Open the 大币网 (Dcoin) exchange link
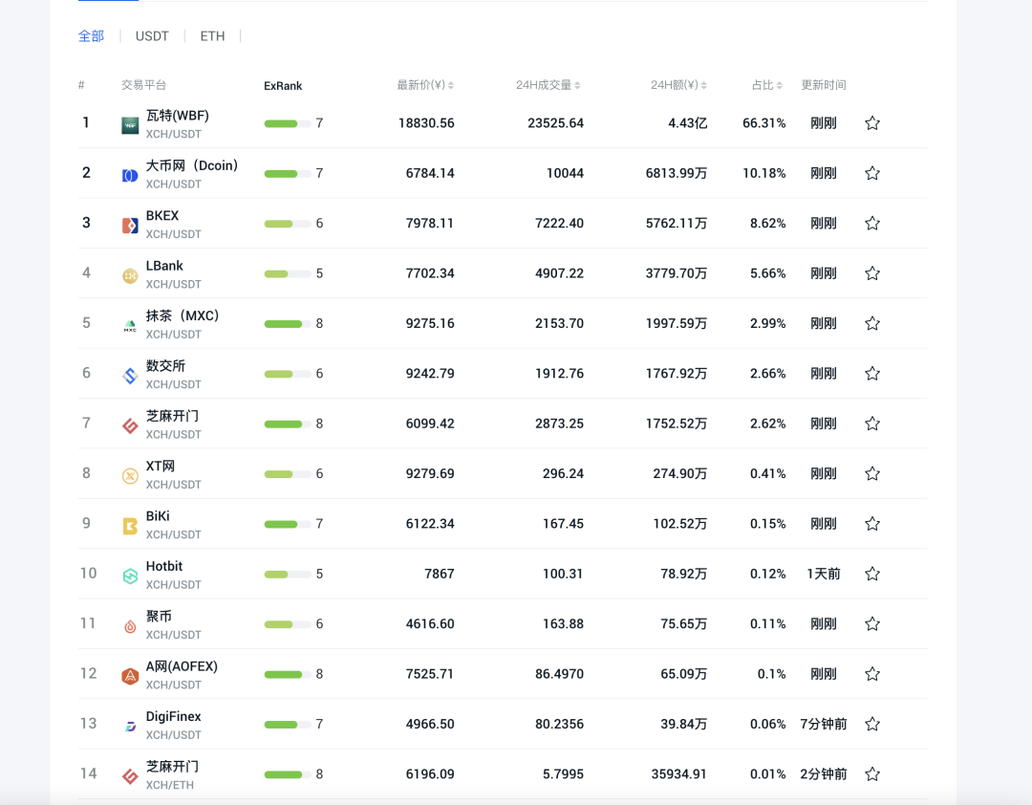The width and height of the screenshot is (1032, 805). click(191, 166)
